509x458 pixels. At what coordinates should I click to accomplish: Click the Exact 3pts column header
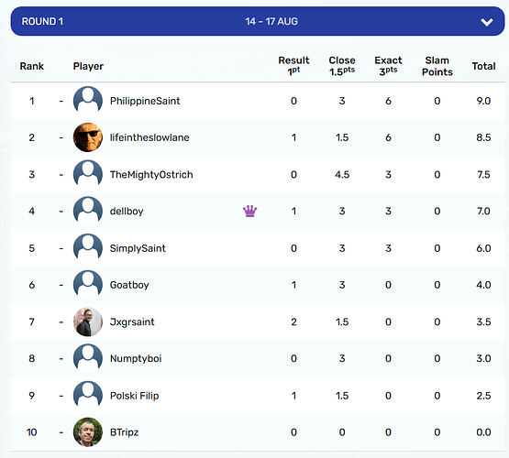click(x=388, y=66)
